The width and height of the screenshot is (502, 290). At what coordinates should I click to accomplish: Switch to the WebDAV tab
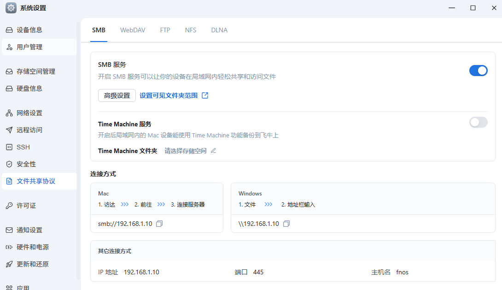[x=133, y=30]
